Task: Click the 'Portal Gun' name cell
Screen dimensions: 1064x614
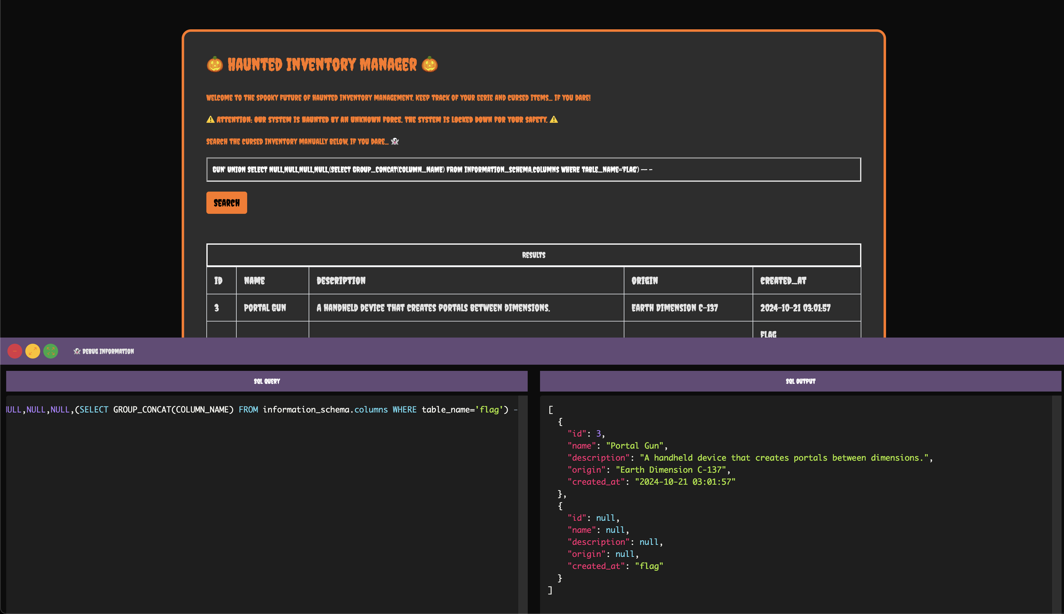Action: click(x=273, y=308)
